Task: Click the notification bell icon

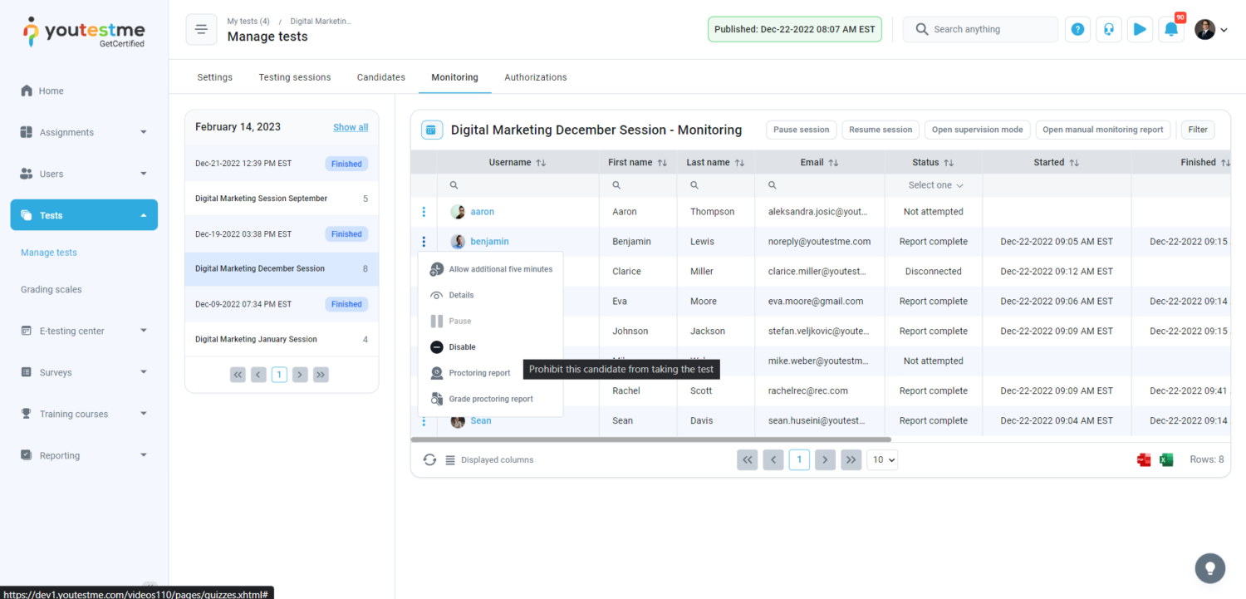Action: [1170, 30]
